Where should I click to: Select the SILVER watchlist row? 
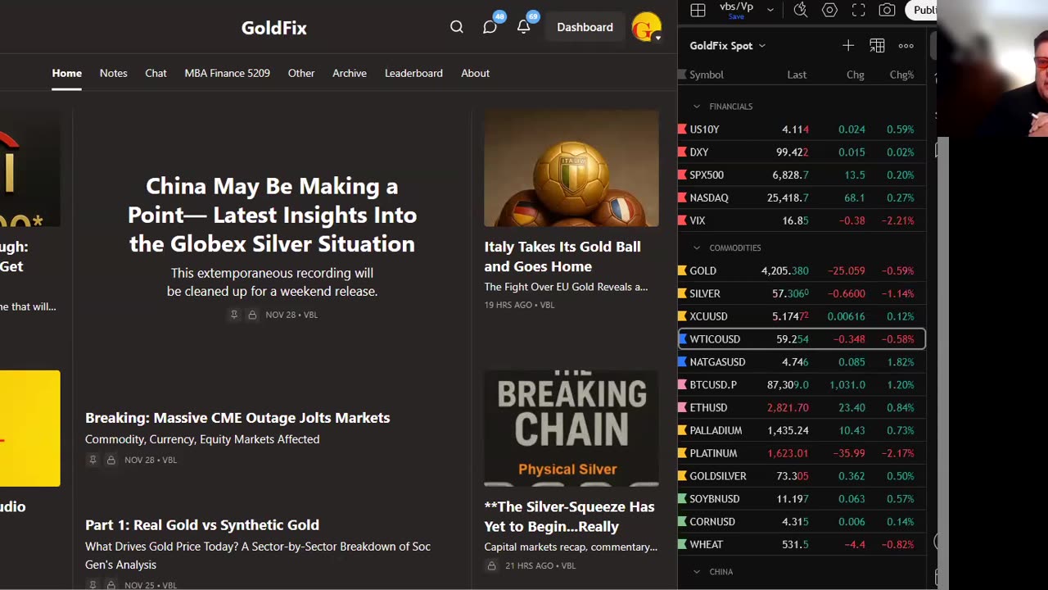[802, 293]
